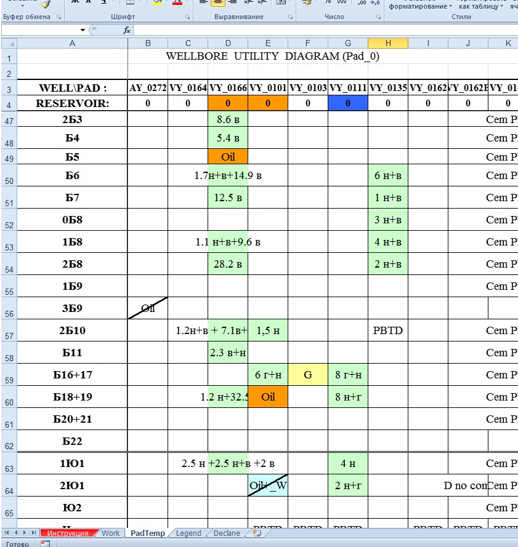This screenshot has height=547, width=518.
Task: Open the как таблицу format dropdown
Action: (x=480, y=6)
